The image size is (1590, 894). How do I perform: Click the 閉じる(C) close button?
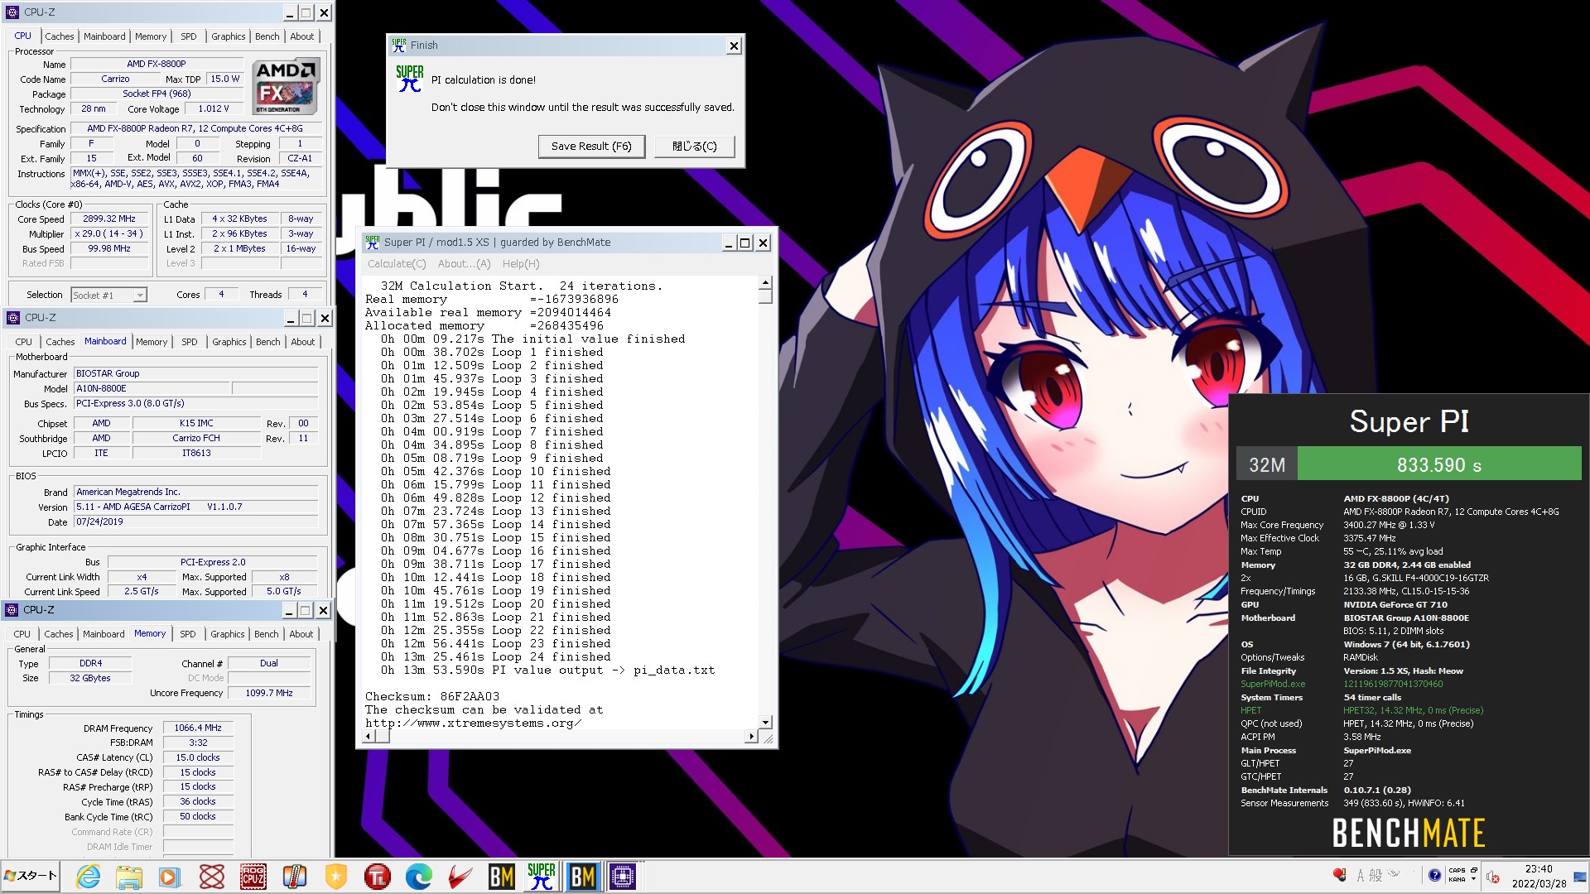pos(694,147)
